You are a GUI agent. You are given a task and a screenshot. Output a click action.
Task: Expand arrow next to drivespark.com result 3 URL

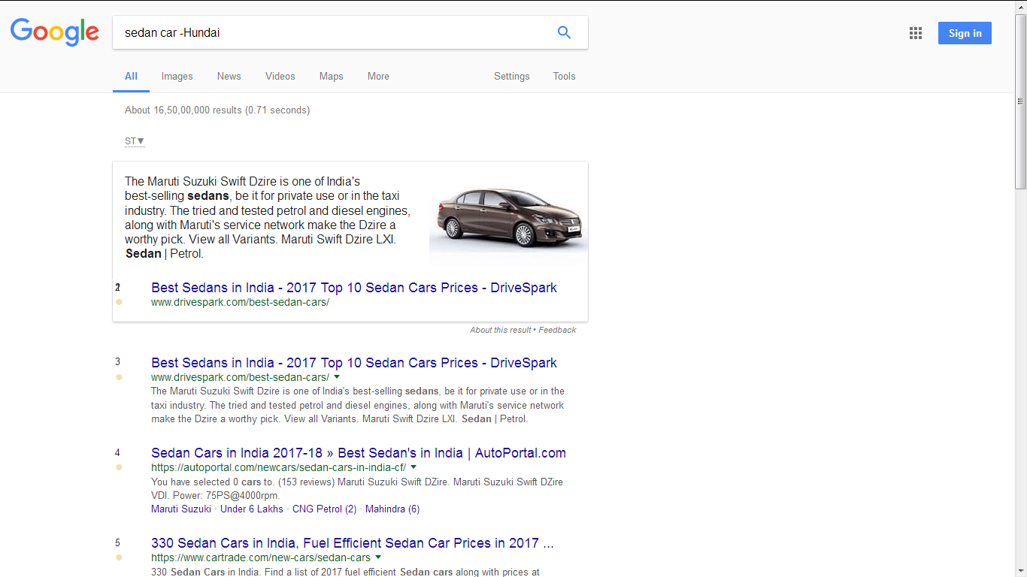(337, 377)
